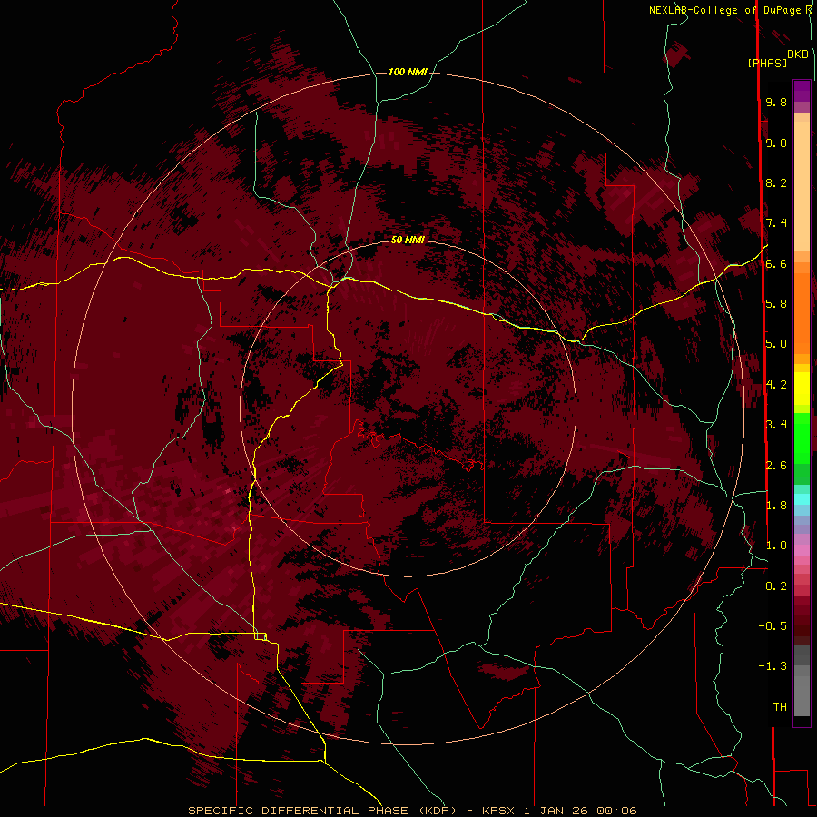Click the 00:06 timestamp in the caption
The height and width of the screenshot is (817, 817).
click(x=616, y=811)
